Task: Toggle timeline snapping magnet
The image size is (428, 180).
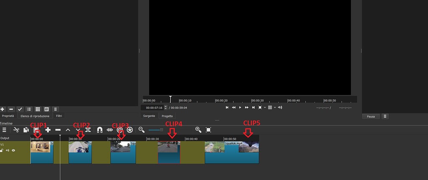Action: (99, 130)
